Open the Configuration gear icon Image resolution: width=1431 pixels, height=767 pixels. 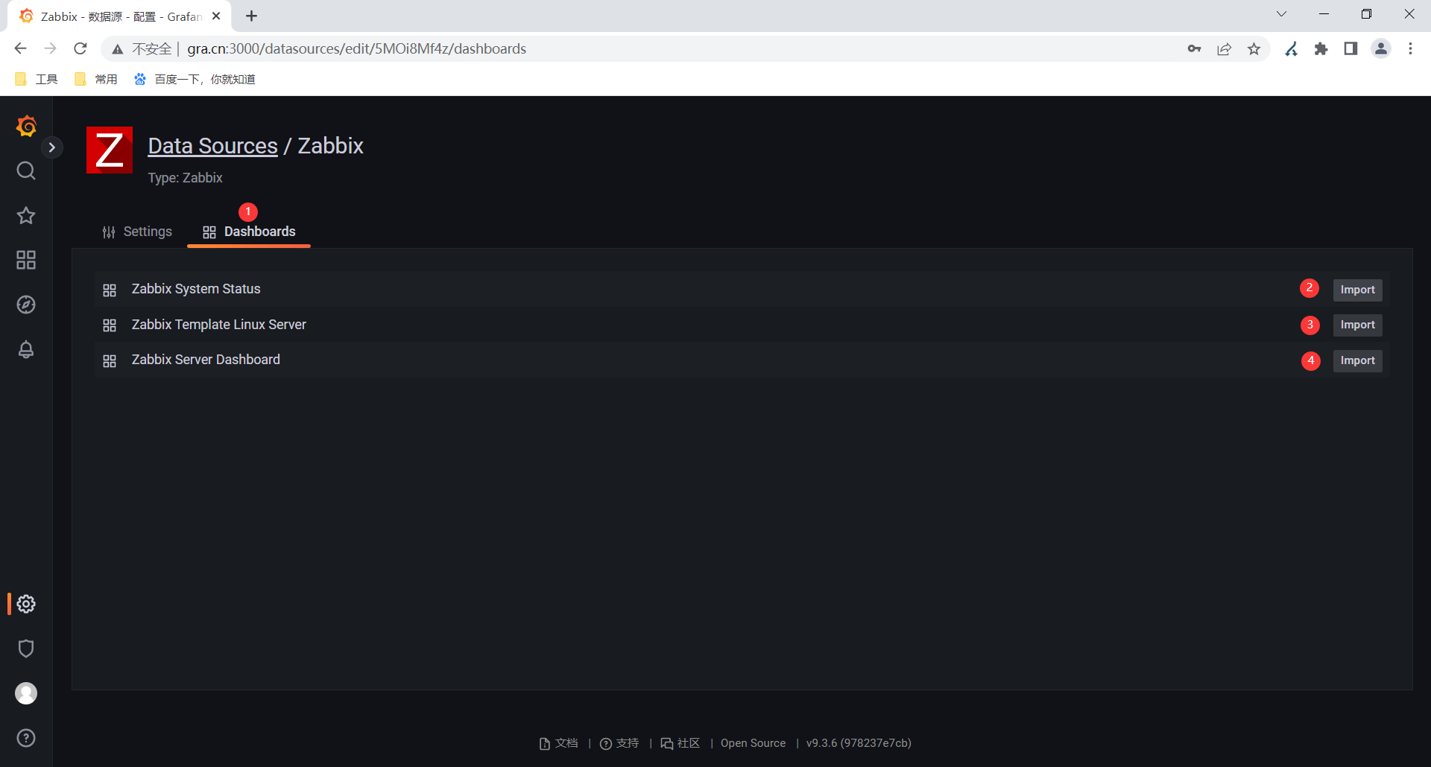26,604
